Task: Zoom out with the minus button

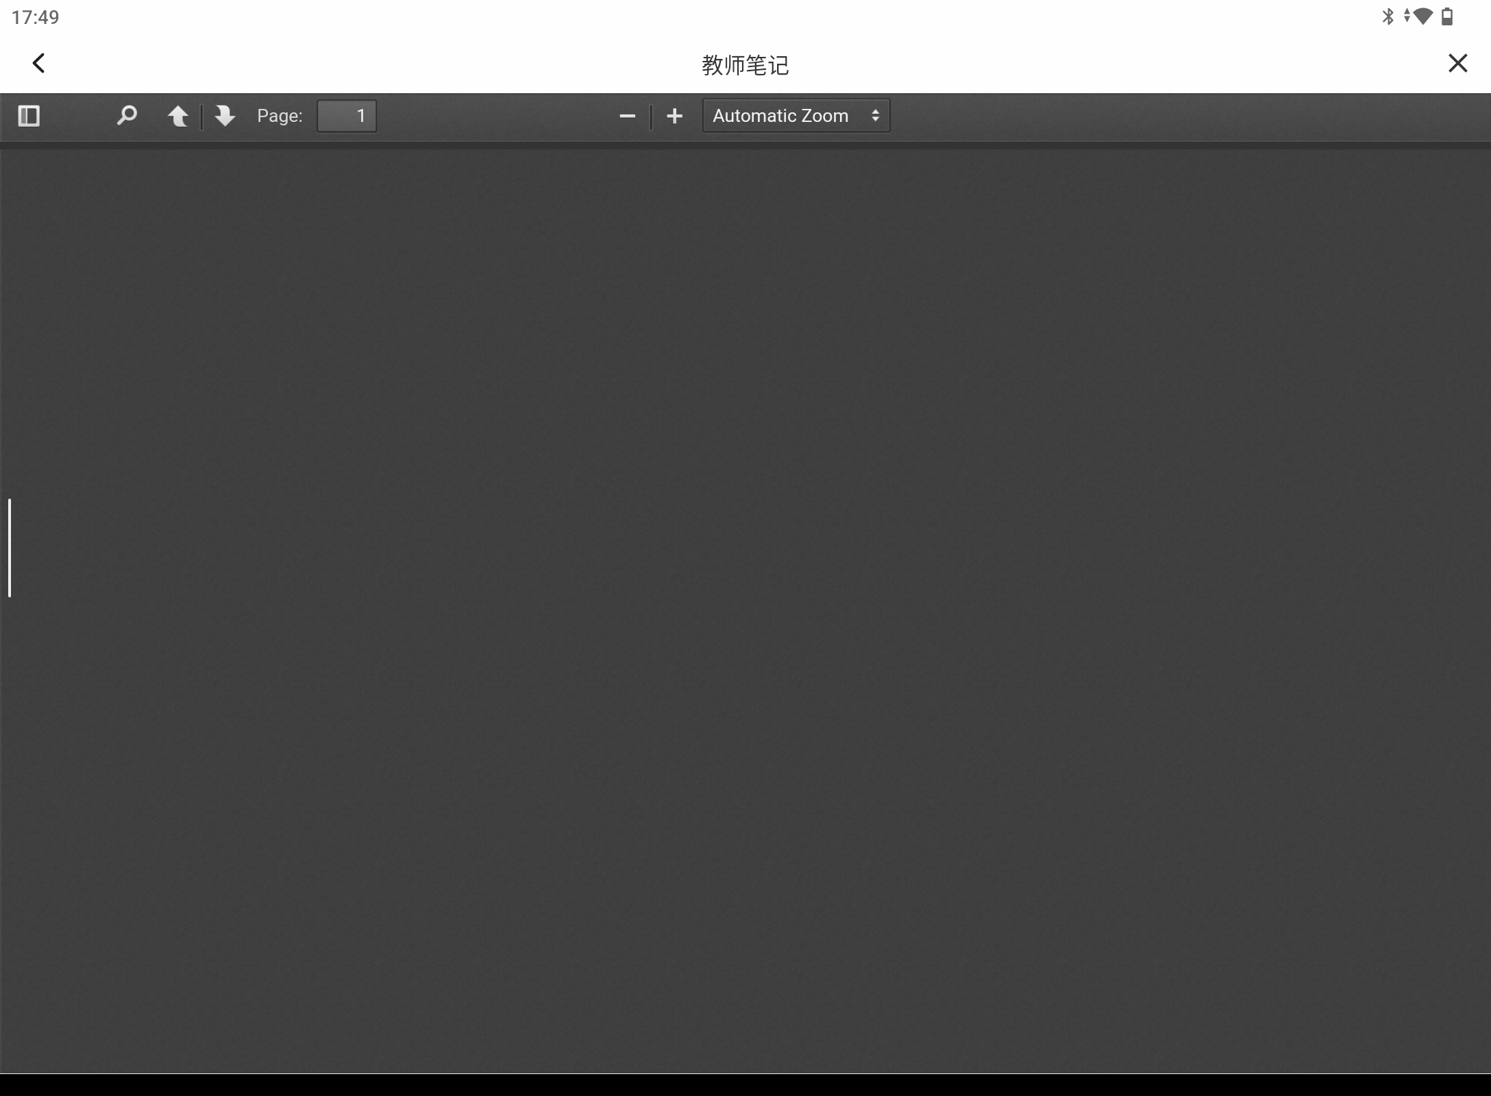Action: [x=627, y=116]
